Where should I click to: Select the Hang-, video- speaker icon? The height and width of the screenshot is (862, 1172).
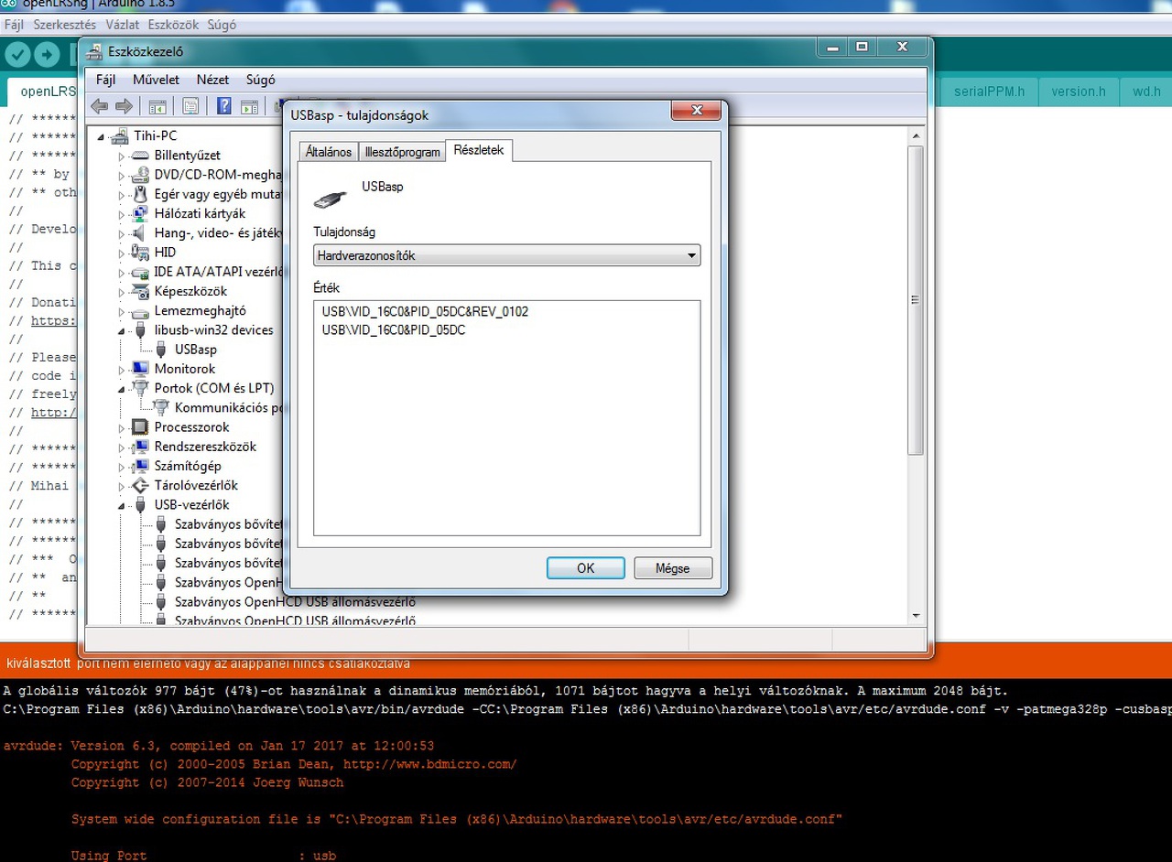(x=139, y=233)
